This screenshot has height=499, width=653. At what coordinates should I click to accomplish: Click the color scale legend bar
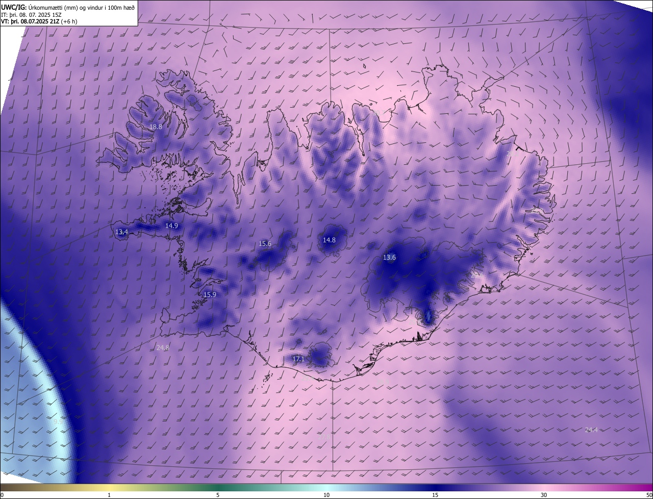click(326, 488)
